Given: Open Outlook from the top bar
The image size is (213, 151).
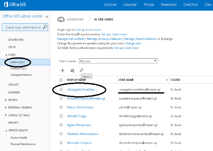Looking at the screenshot, I should 110,4.
